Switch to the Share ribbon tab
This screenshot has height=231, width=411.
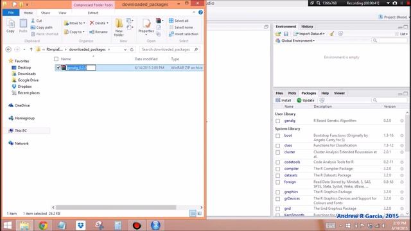click(46, 13)
